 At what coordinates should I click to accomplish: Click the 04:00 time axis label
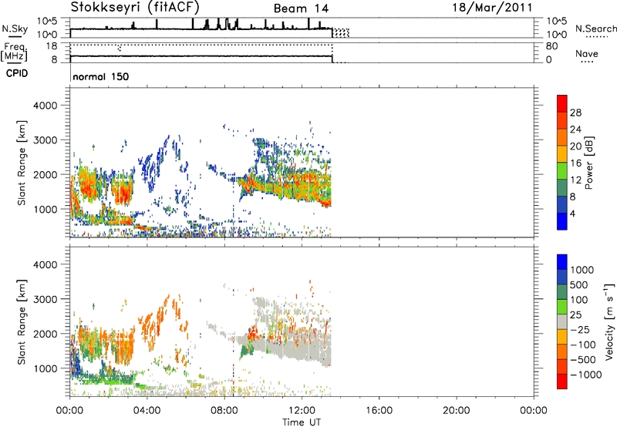[x=147, y=411]
